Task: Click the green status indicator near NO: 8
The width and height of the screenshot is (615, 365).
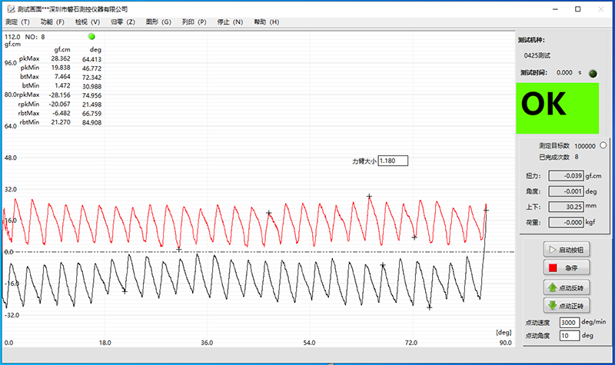Action: click(x=91, y=36)
